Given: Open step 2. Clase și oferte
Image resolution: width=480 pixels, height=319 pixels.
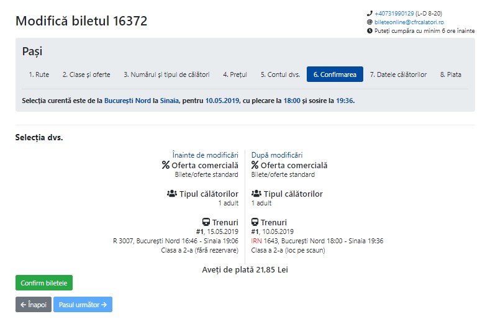Looking at the screenshot, I should (x=86, y=74).
